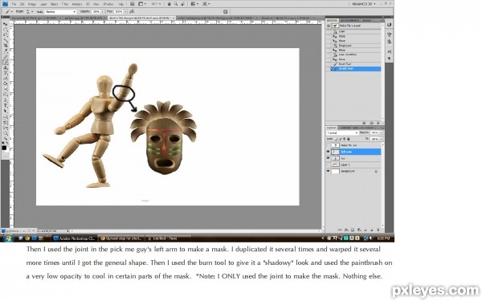Select the Rectangular Marquee tool
The width and height of the screenshot is (482, 301).
[6, 29]
